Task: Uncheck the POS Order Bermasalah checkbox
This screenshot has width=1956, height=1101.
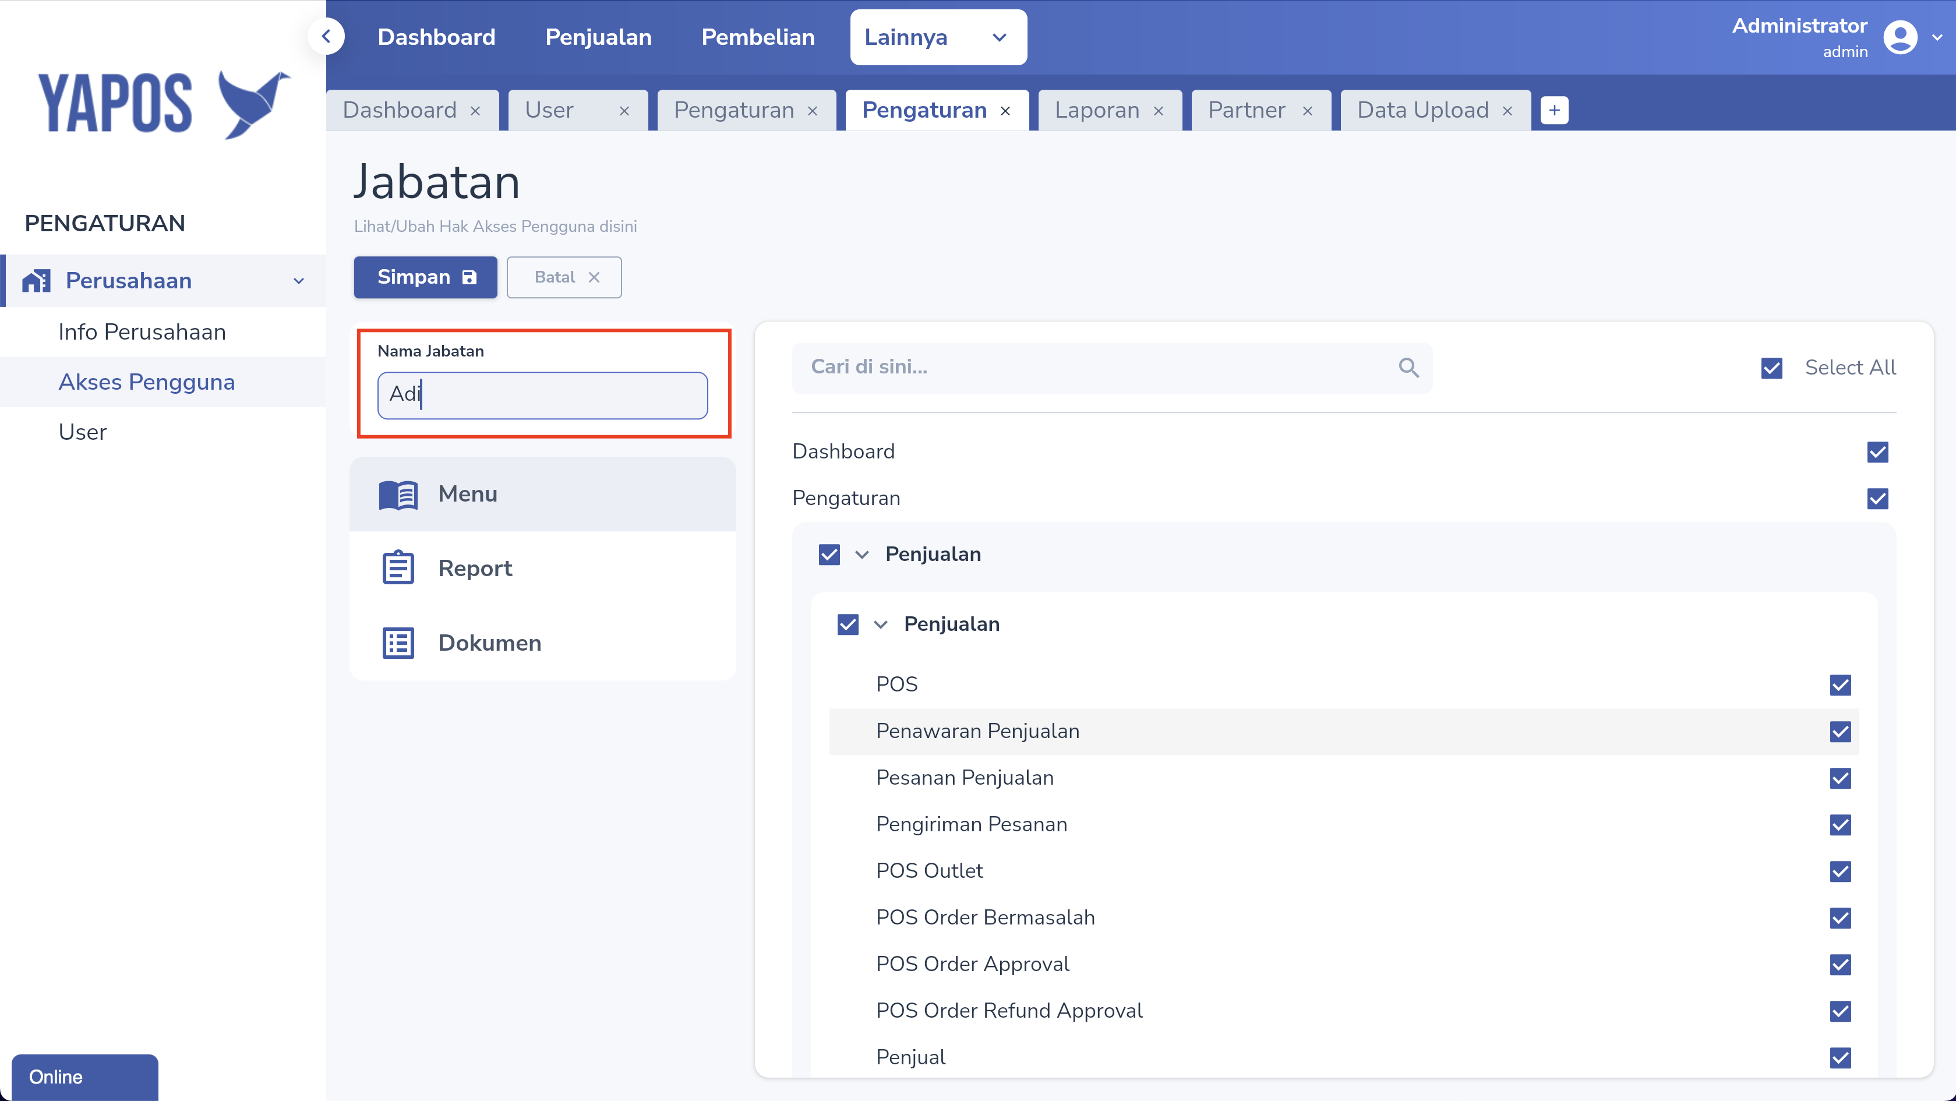Action: (x=1841, y=918)
